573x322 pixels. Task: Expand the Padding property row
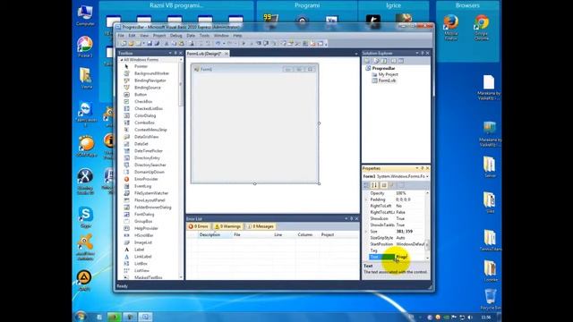pyautogui.click(x=366, y=199)
